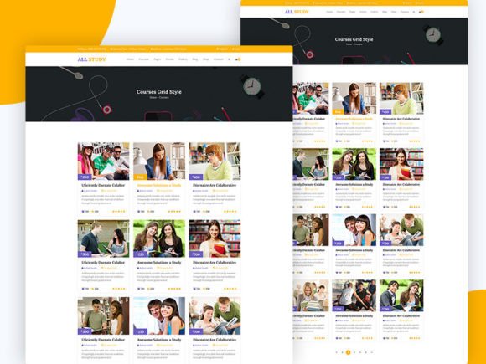
Task: Open Disenaive Are Colaborative title in $400 card
Action: point(215,185)
